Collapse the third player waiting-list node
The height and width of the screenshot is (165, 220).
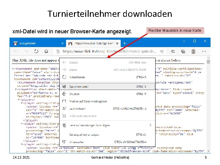pyautogui.click(x=22, y=144)
